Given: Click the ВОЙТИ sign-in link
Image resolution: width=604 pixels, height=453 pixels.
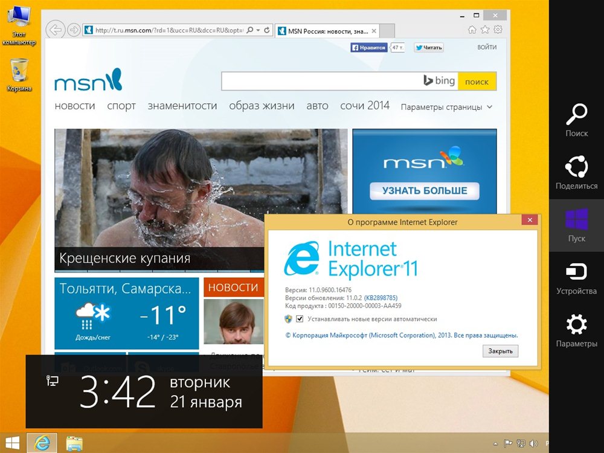Looking at the screenshot, I should tap(487, 47).
